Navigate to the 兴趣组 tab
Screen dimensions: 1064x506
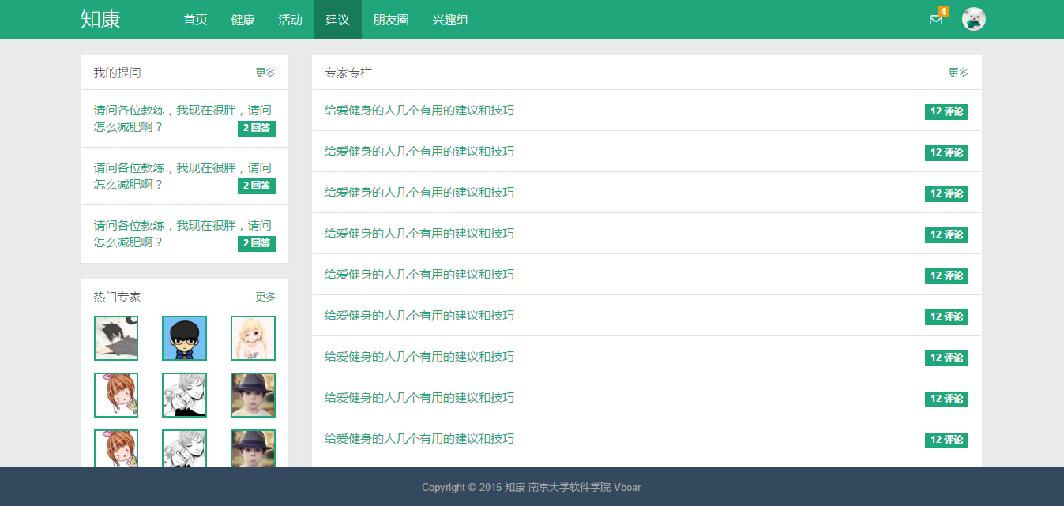tap(450, 19)
